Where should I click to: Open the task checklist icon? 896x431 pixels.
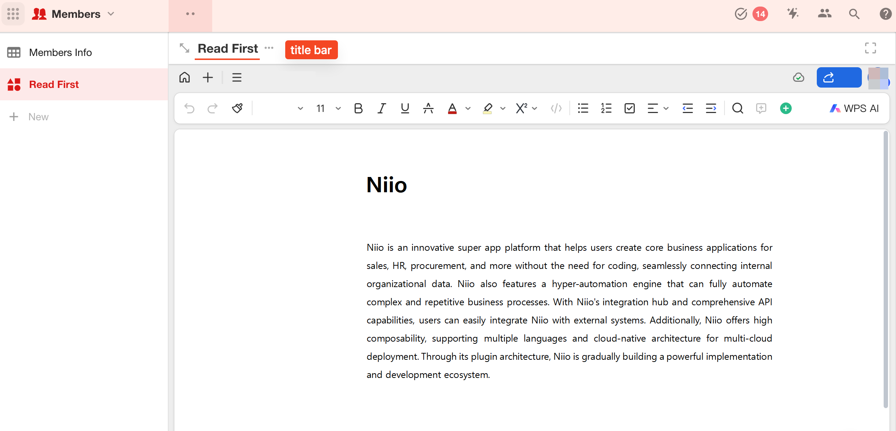pyautogui.click(x=740, y=14)
